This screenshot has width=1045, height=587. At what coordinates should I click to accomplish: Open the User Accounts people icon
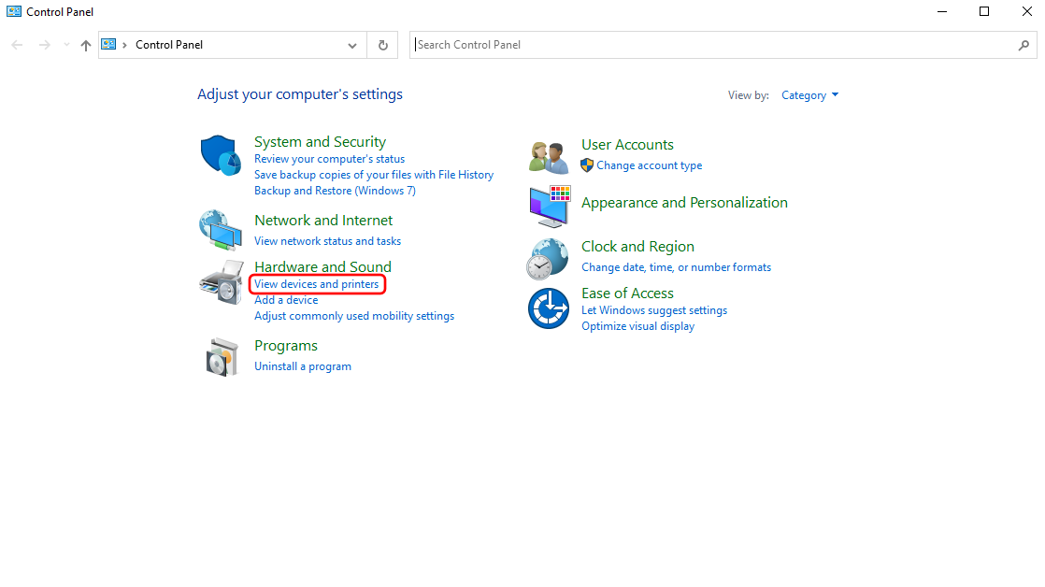click(x=549, y=158)
